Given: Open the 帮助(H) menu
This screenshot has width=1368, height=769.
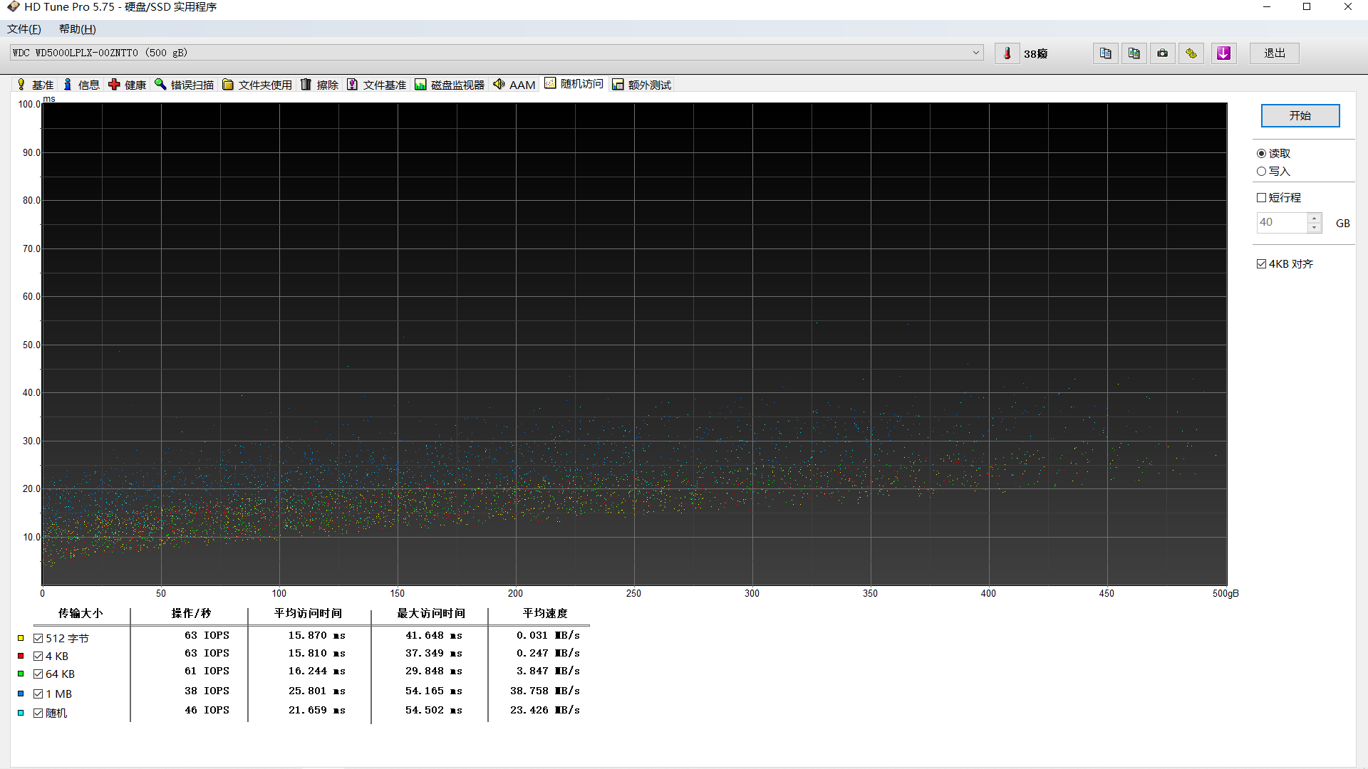Looking at the screenshot, I should point(77,29).
